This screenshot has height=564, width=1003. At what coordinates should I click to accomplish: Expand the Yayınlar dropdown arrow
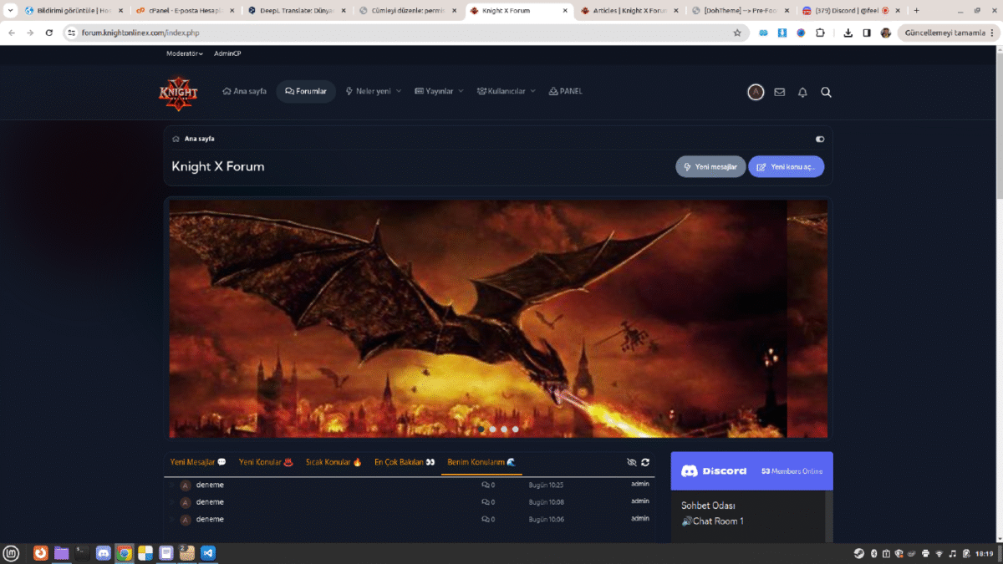(461, 91)
